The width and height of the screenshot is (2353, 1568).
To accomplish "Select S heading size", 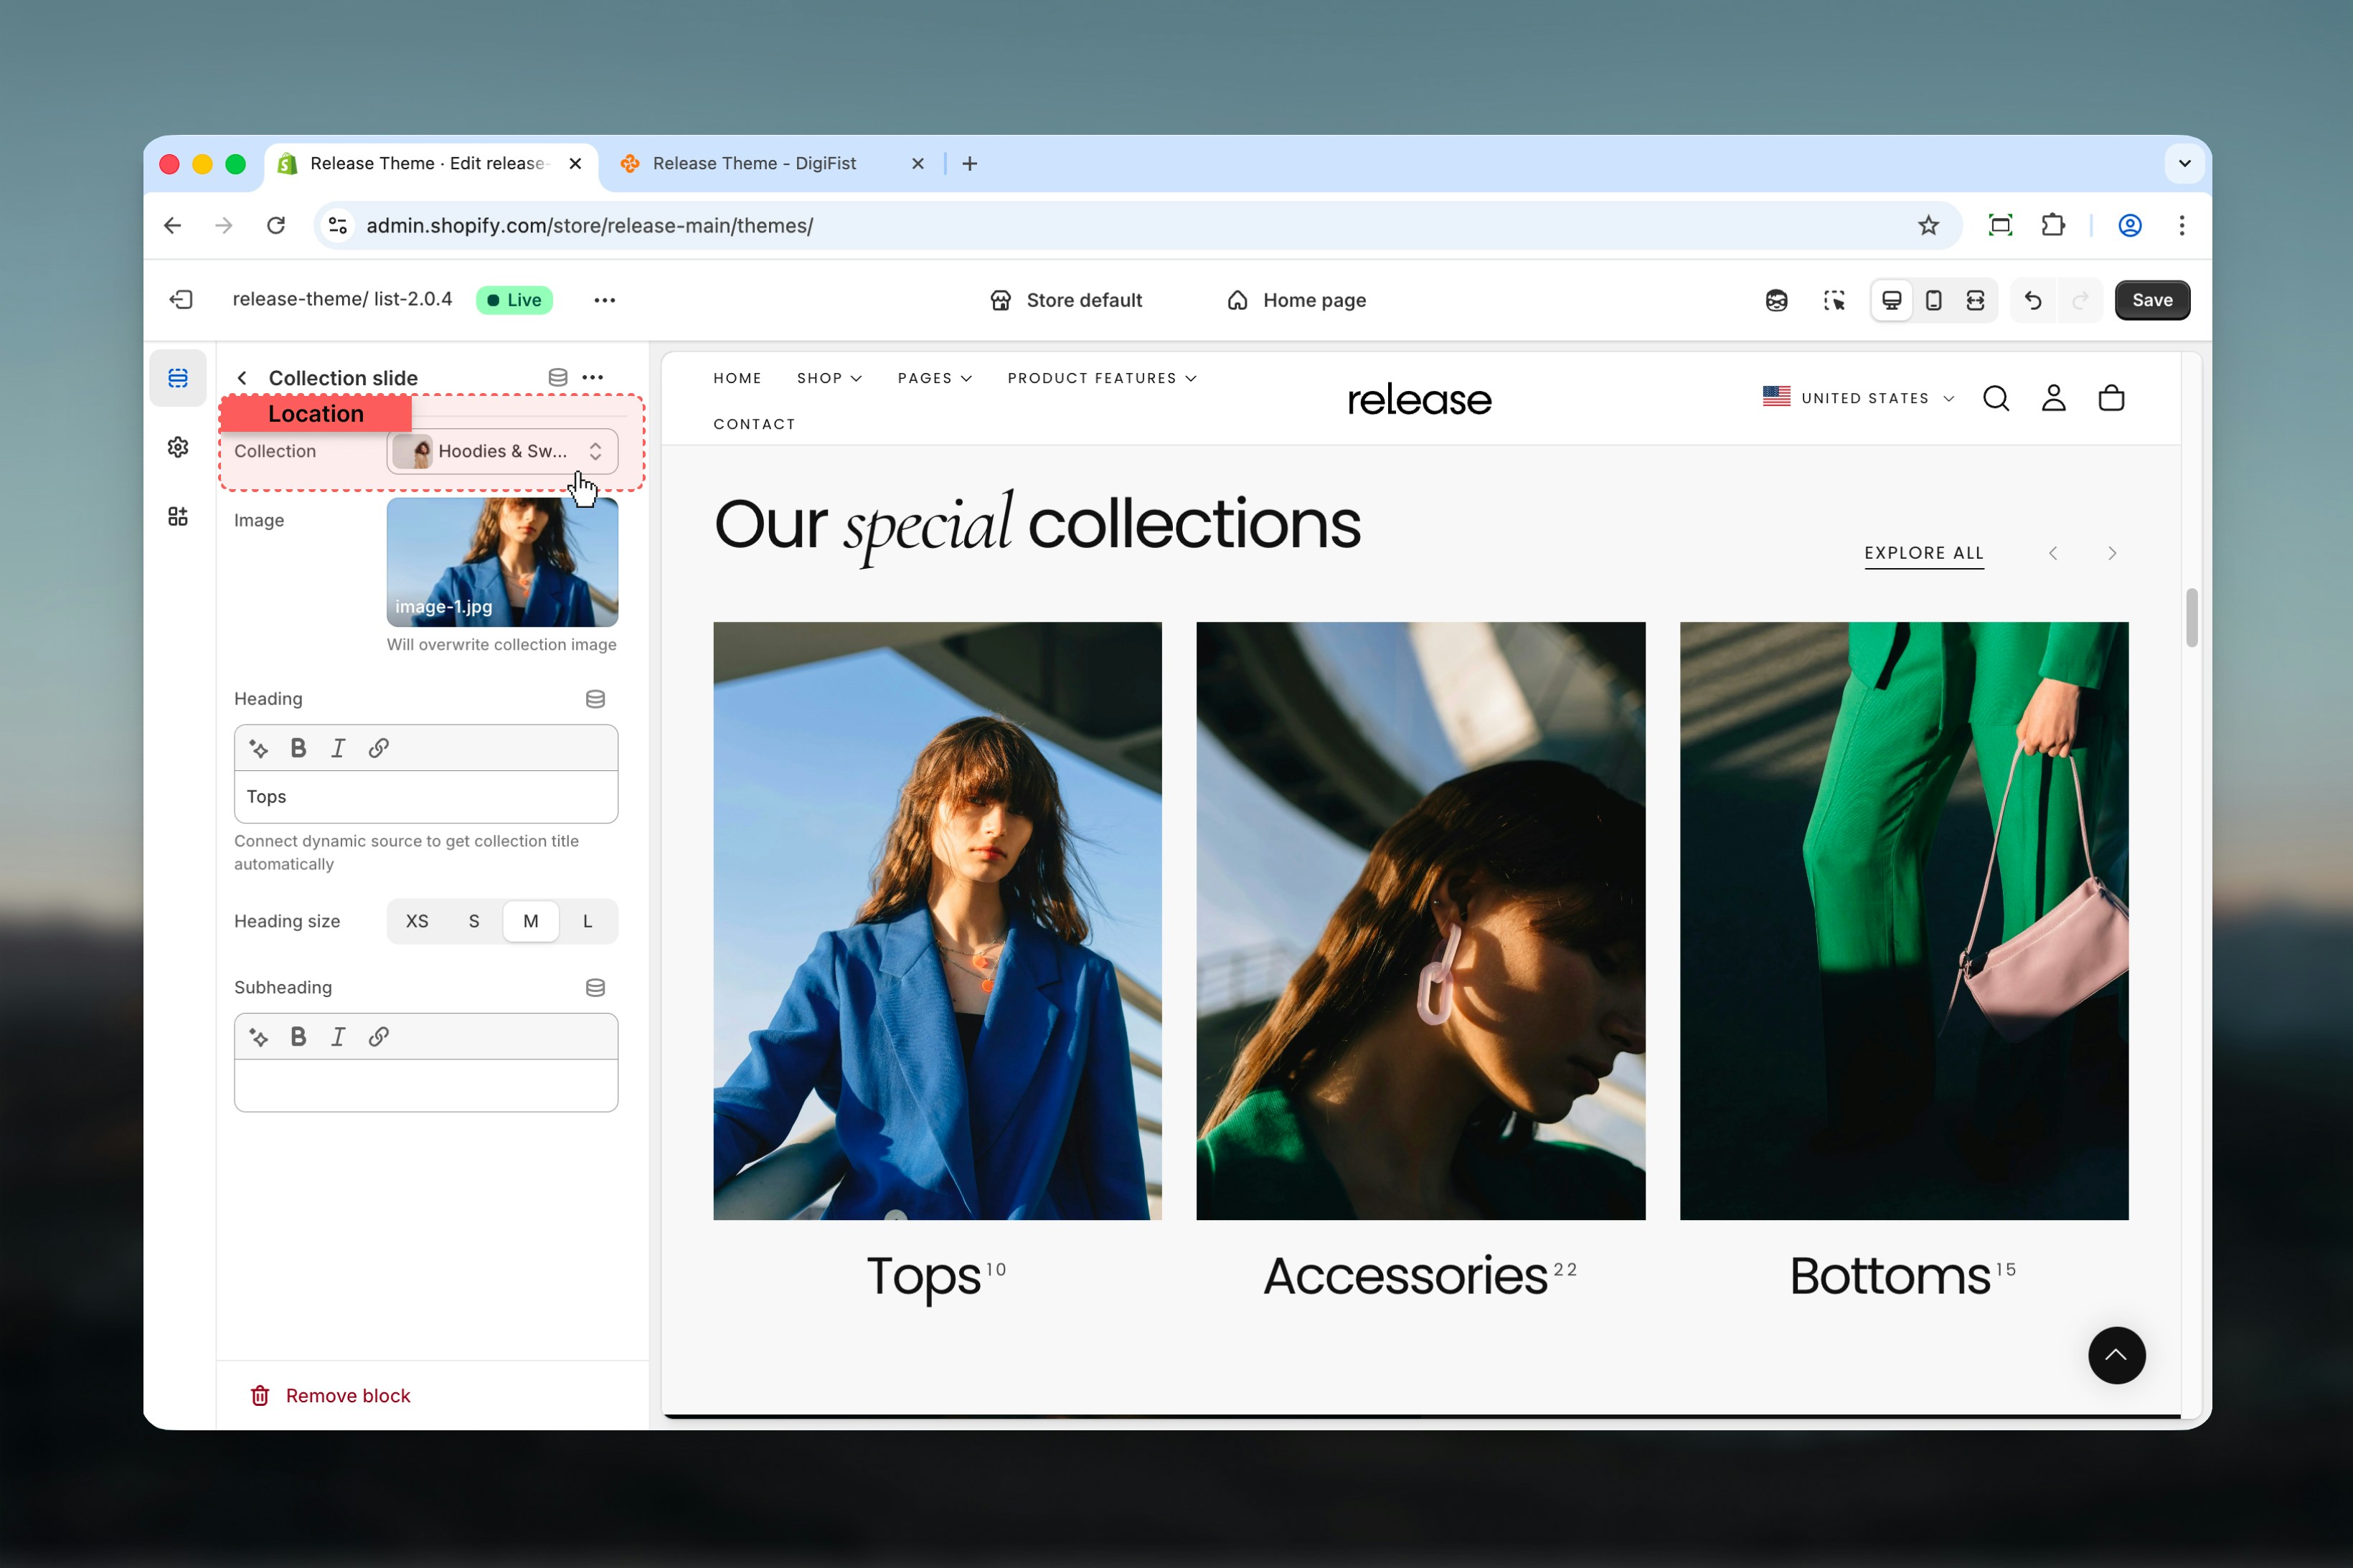I will pyautogui.click(x=474, y=921).
